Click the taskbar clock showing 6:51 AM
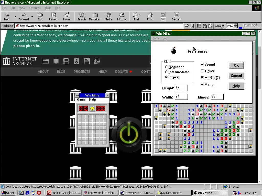Image resolution: width=262 pixels, height=196 pixels. tap(251, 193)
